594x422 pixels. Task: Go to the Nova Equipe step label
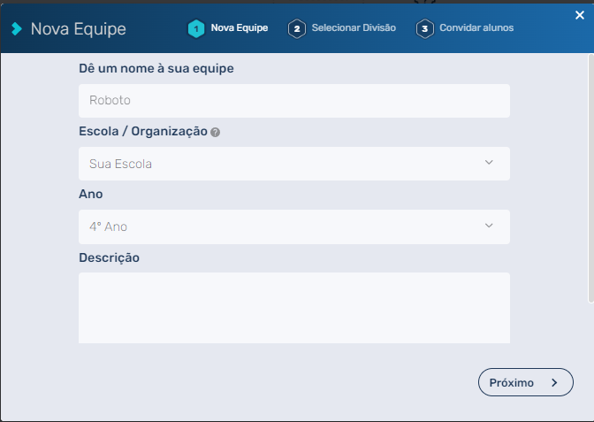(239, 28)
